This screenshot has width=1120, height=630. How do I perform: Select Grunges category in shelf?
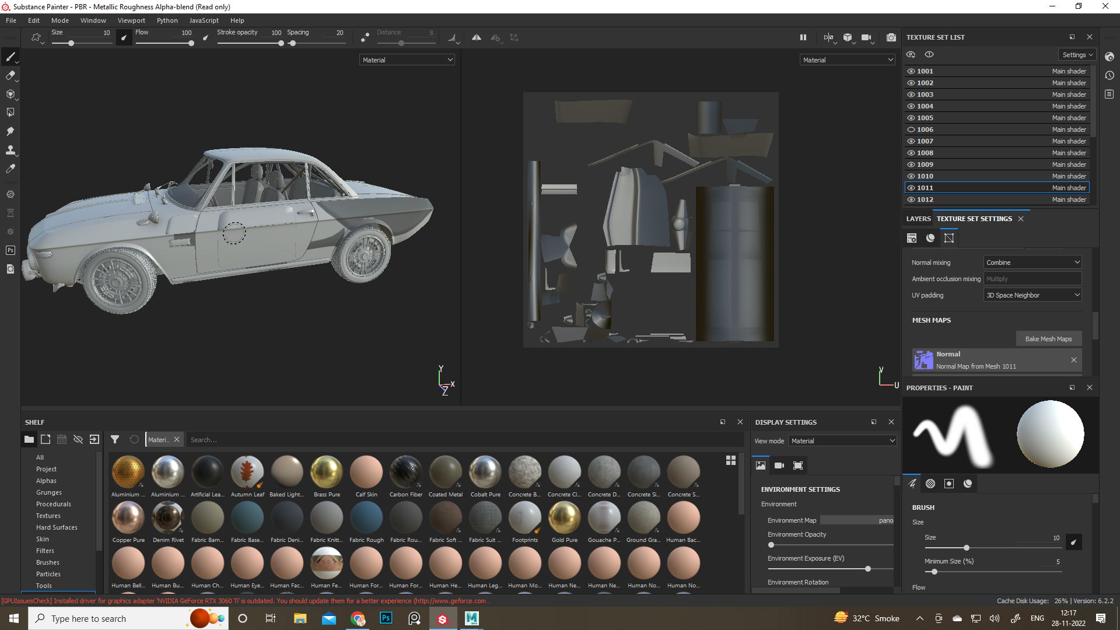coord(48,492)
